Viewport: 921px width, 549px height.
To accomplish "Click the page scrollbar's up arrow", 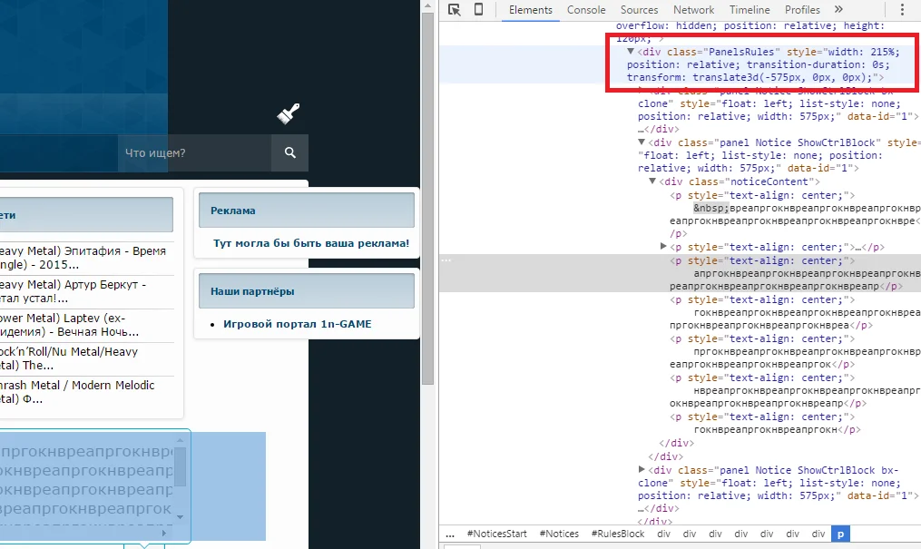I will pyautogui.click(x=427, y=5).
